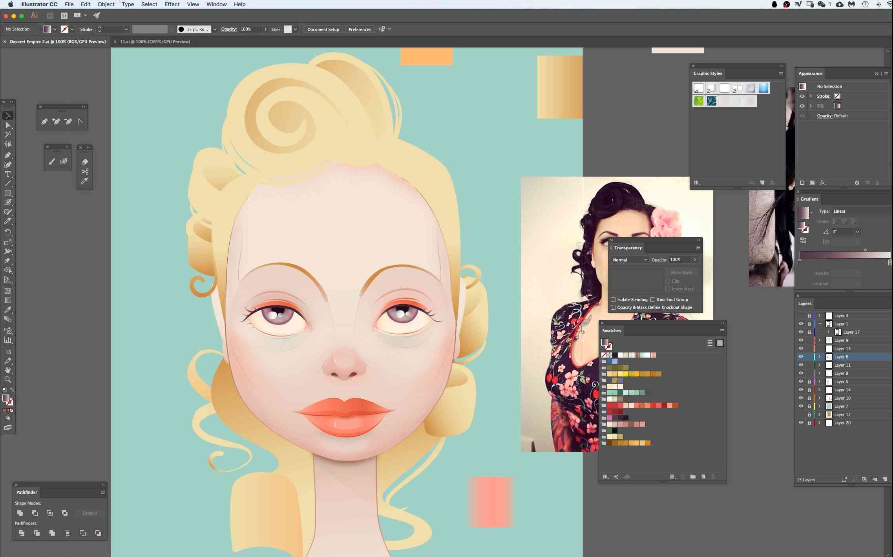Click Make Mask button

click(681, 272)
